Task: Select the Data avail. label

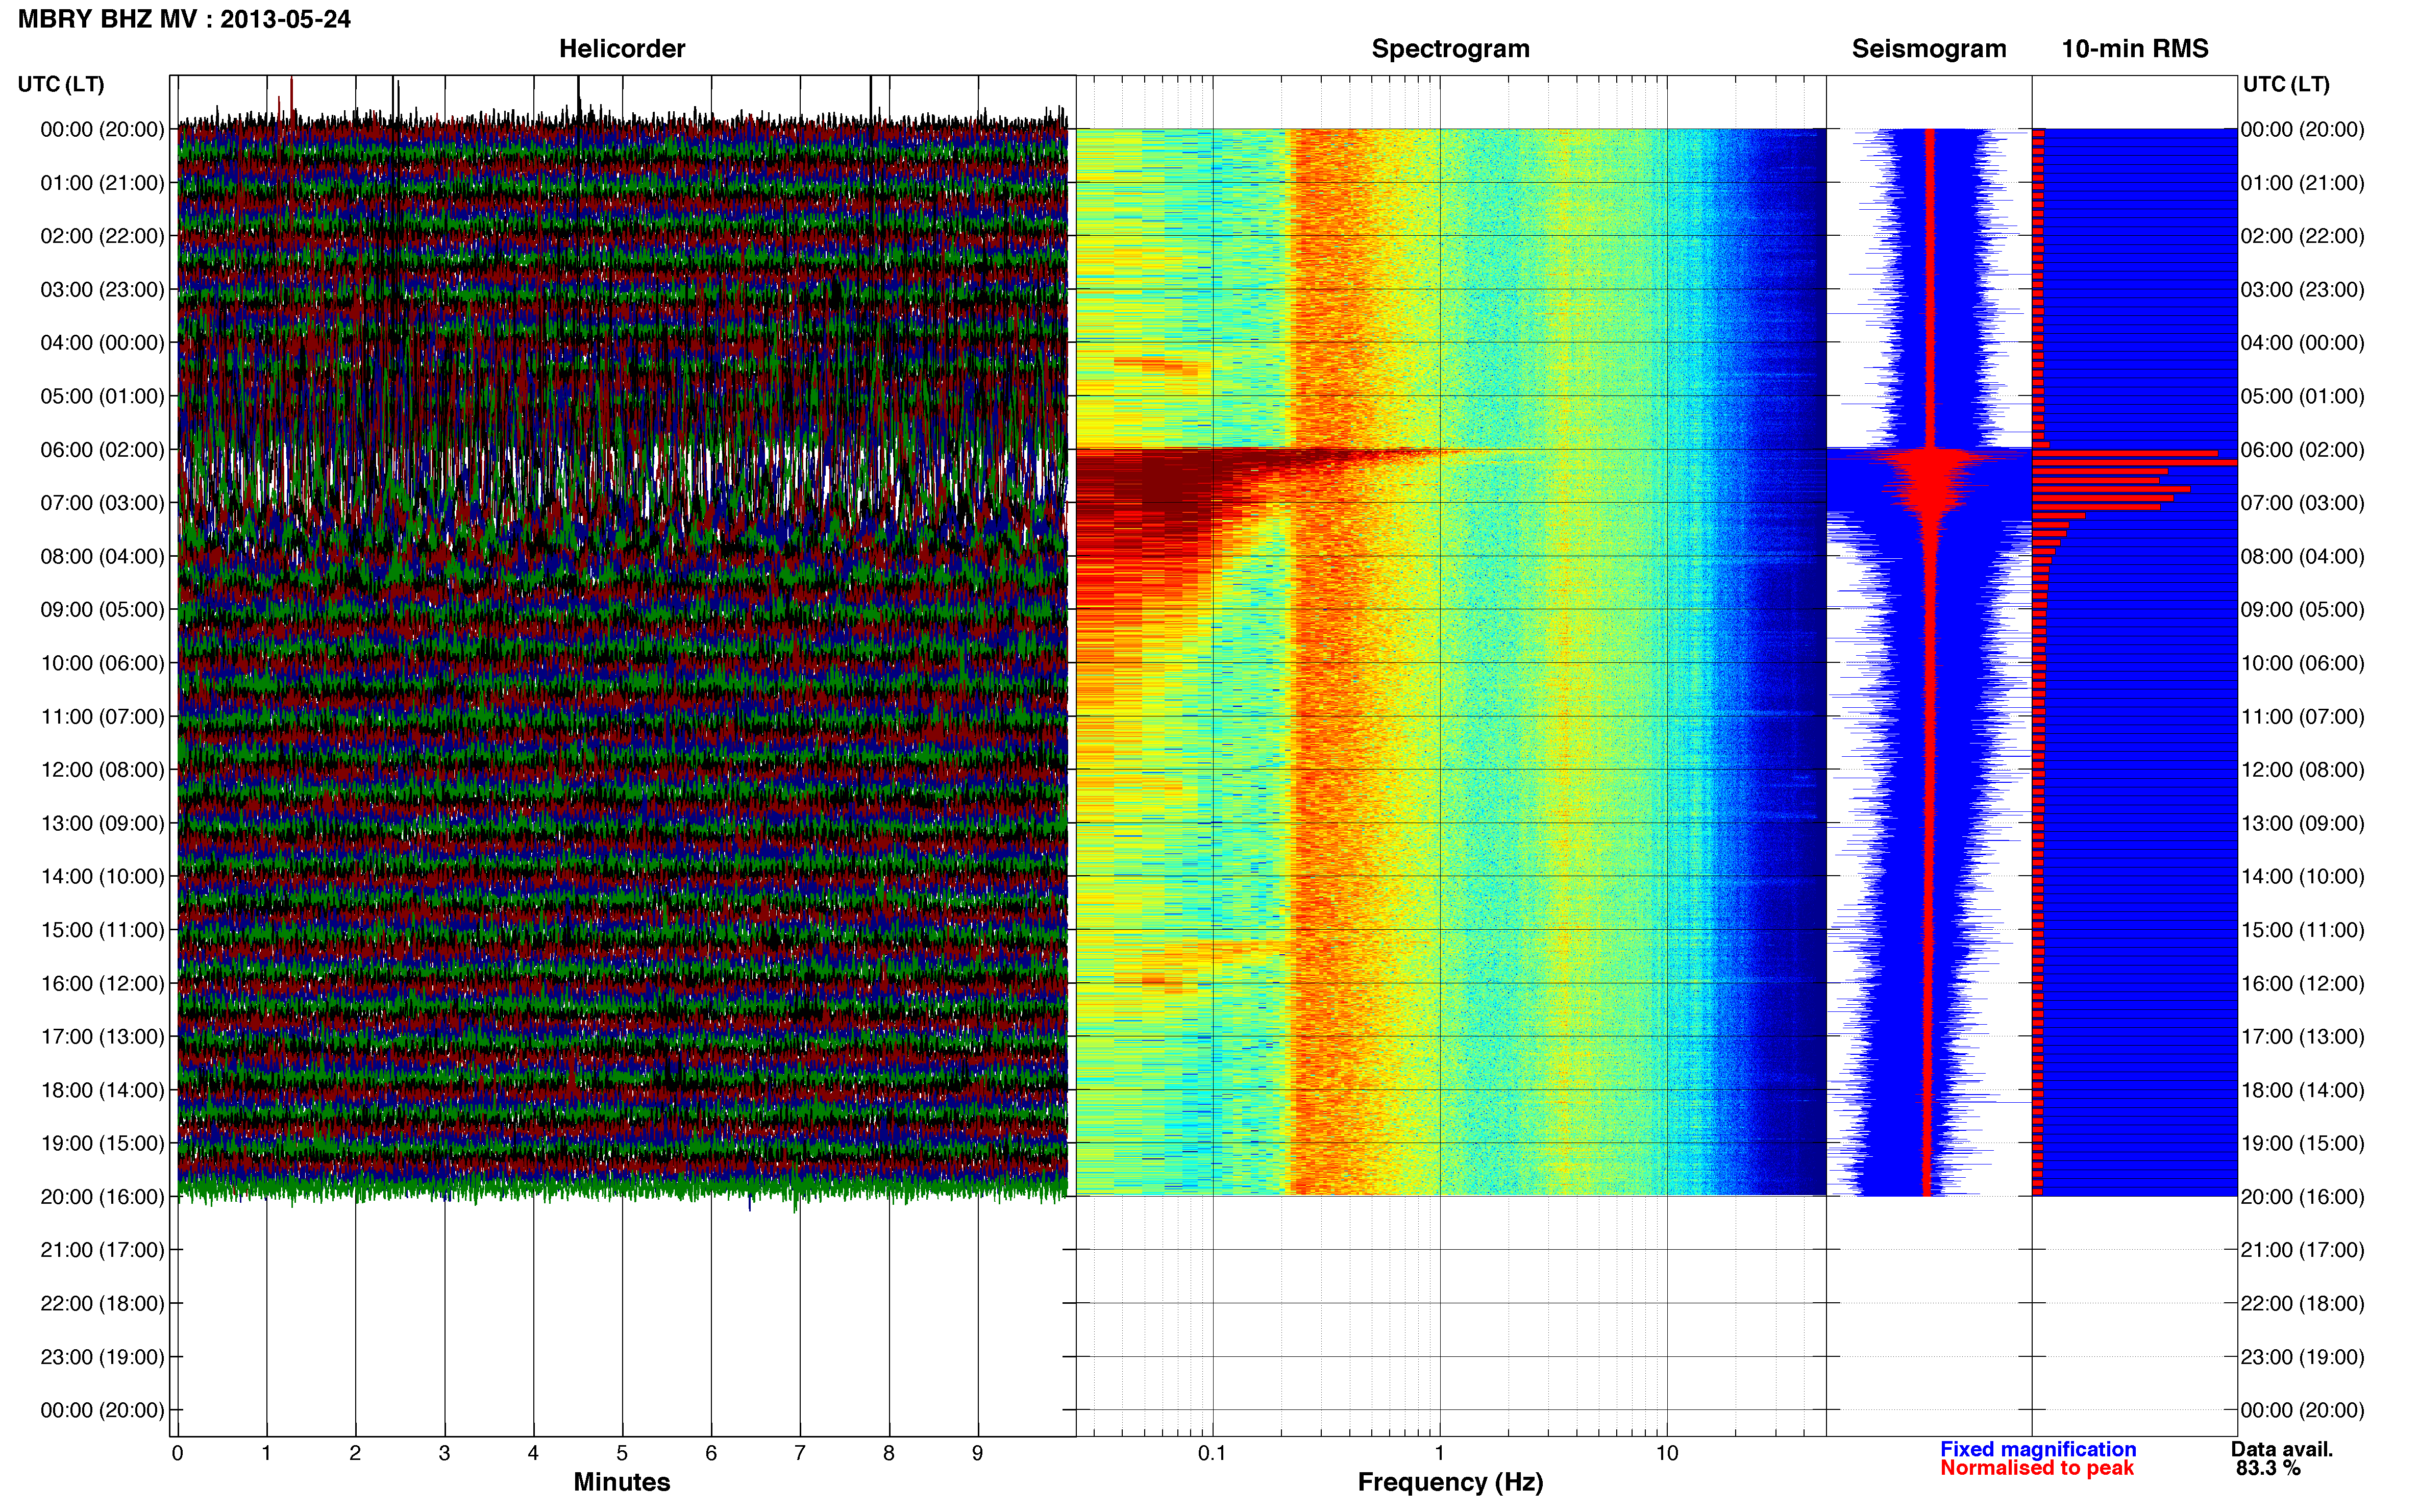Action: point(2282,1449)
